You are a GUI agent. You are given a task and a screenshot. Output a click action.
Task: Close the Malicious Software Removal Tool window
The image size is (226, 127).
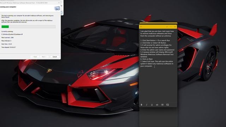pos(59,3)
